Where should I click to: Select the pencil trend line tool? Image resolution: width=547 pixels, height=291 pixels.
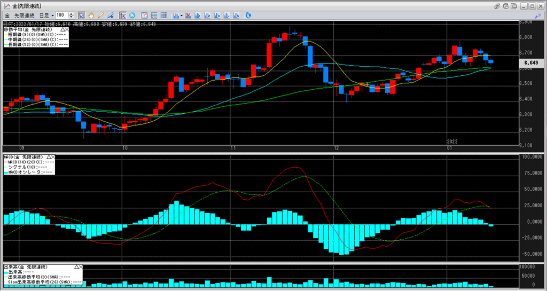tap(100, 15)
